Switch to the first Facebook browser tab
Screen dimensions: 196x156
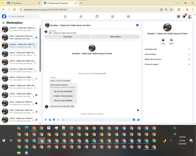tap(24, 3)
